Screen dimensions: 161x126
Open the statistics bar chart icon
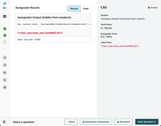pyautogui.click(x=5, y=72)
